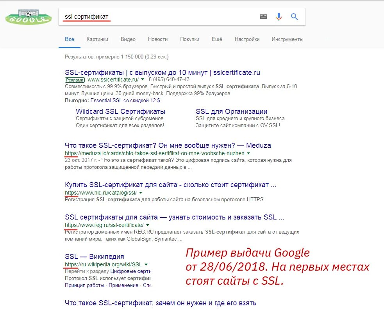Open 'Что такое SSL-сертификат, зачем он нужен' result

[161, 303]
